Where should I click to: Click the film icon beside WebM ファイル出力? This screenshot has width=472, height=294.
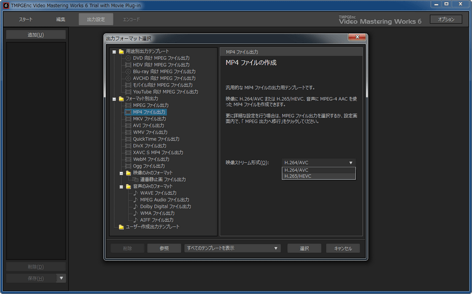click(x=128, y=159)
